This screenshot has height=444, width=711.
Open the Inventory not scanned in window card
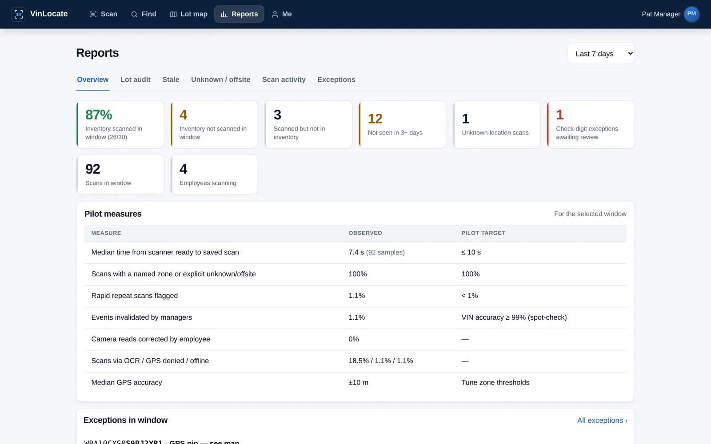click(x=215, y=124)
